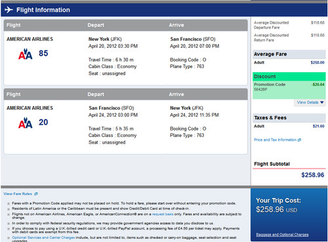The image size is (328, 242).
Task: Click the American Airlines logo for flight 20
Action: [26, 123]
